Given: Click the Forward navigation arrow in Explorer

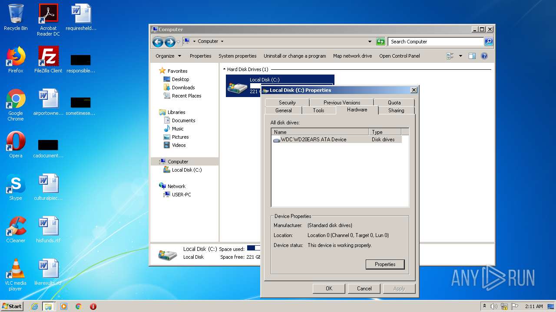Looking at the screenshot, I should [x=170, y=42].
